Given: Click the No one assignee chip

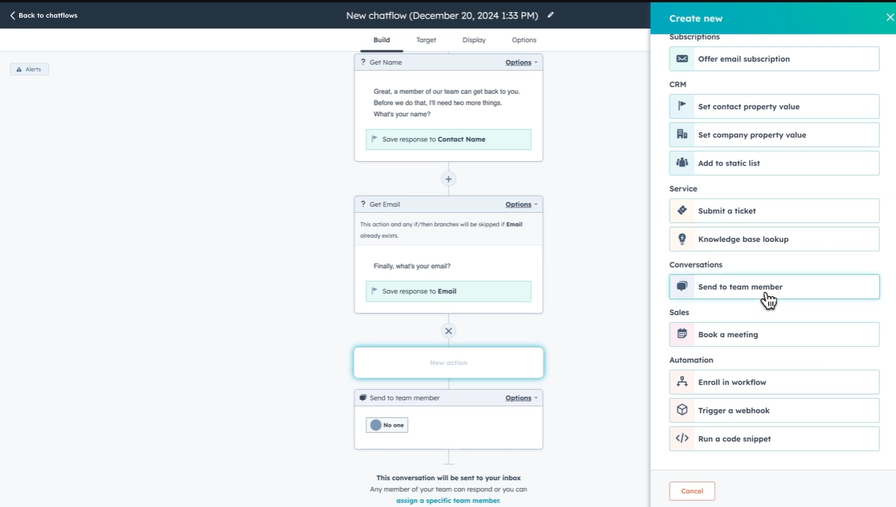Looking at the screenshot, I should (x=387, y=425).
